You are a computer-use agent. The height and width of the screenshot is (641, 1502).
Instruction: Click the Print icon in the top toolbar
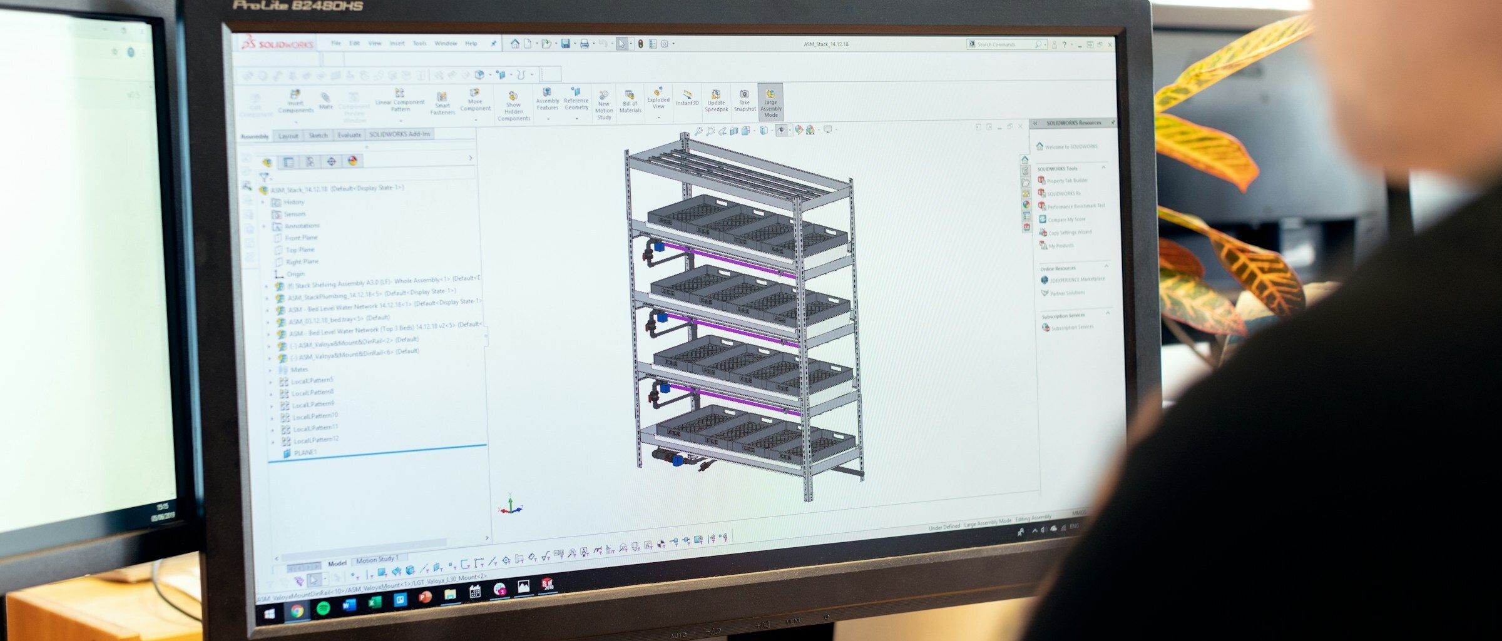pos(584,44)
